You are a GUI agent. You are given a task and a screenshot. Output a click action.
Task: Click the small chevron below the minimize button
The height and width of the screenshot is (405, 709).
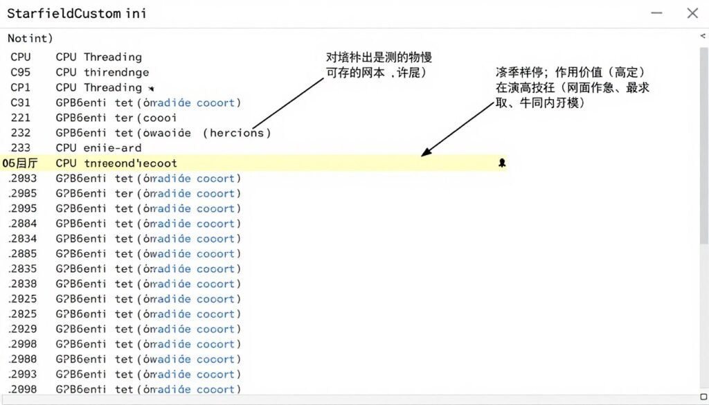703,35
